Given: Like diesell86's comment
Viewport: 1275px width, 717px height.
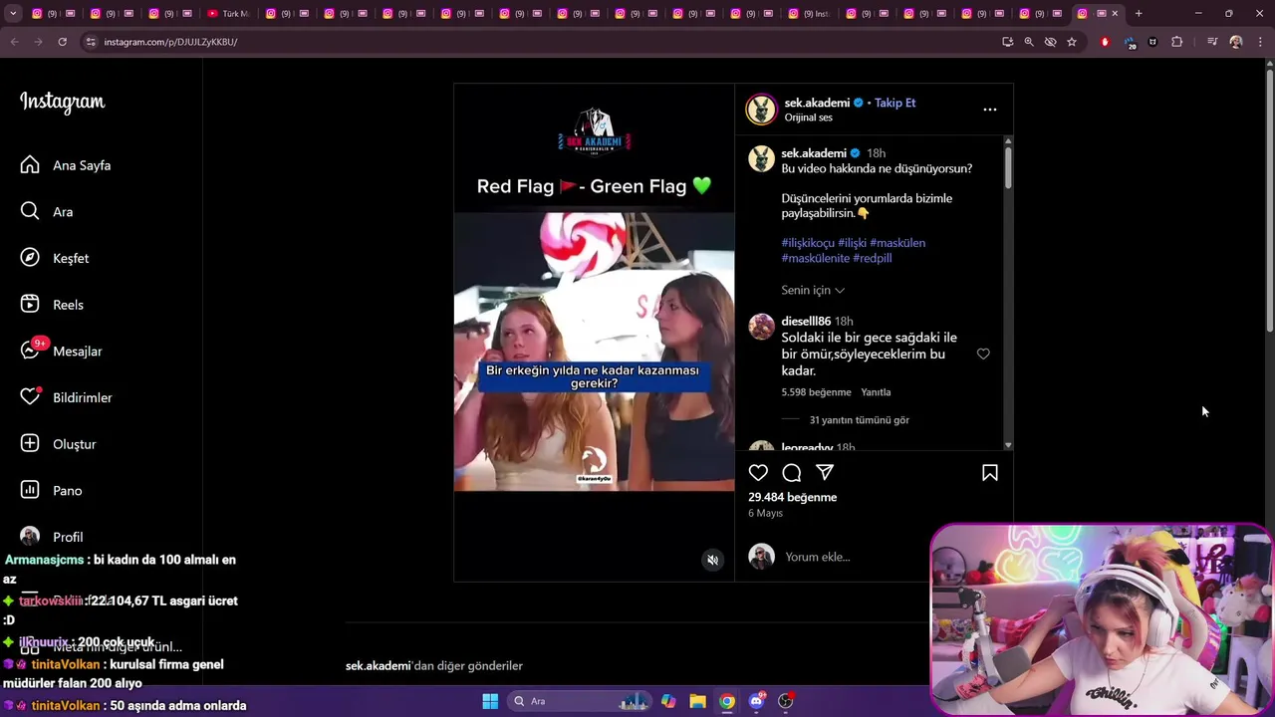Looking at the screenshot, I should coord(983,354).
